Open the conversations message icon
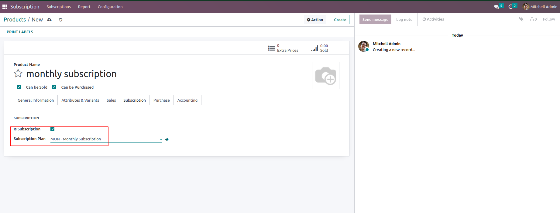This screenshot has width=560, height=213. click(496, 7)
